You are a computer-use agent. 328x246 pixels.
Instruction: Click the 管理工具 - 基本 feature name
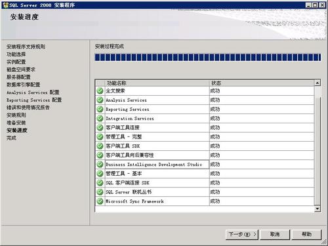(x=124, y=173)
